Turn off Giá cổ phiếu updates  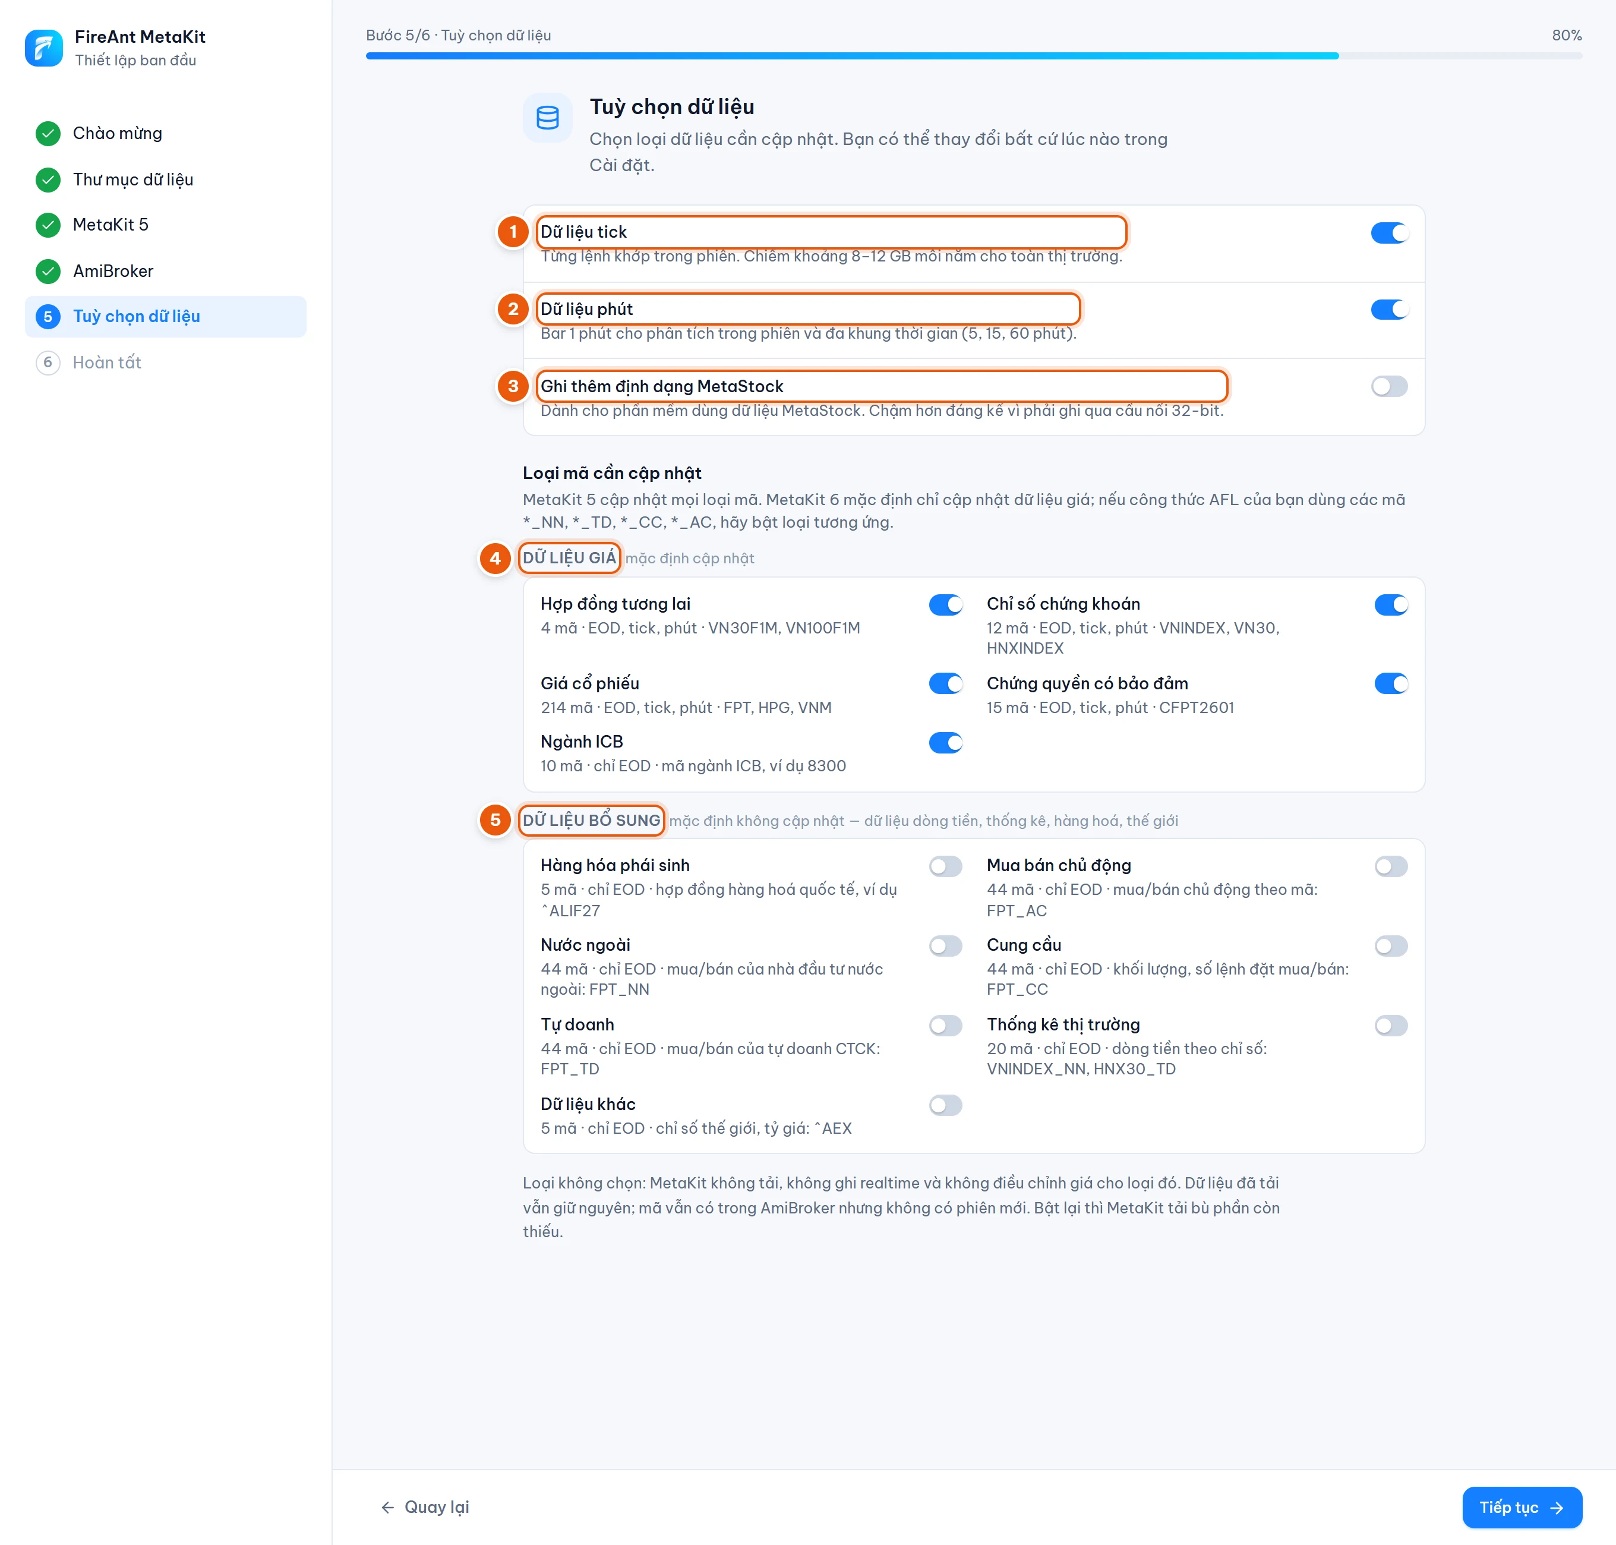945,683
